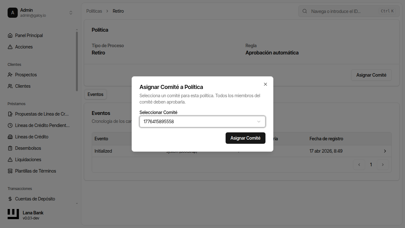Click the Propuestas de Línea de Crédito icon

pos(10,114)
